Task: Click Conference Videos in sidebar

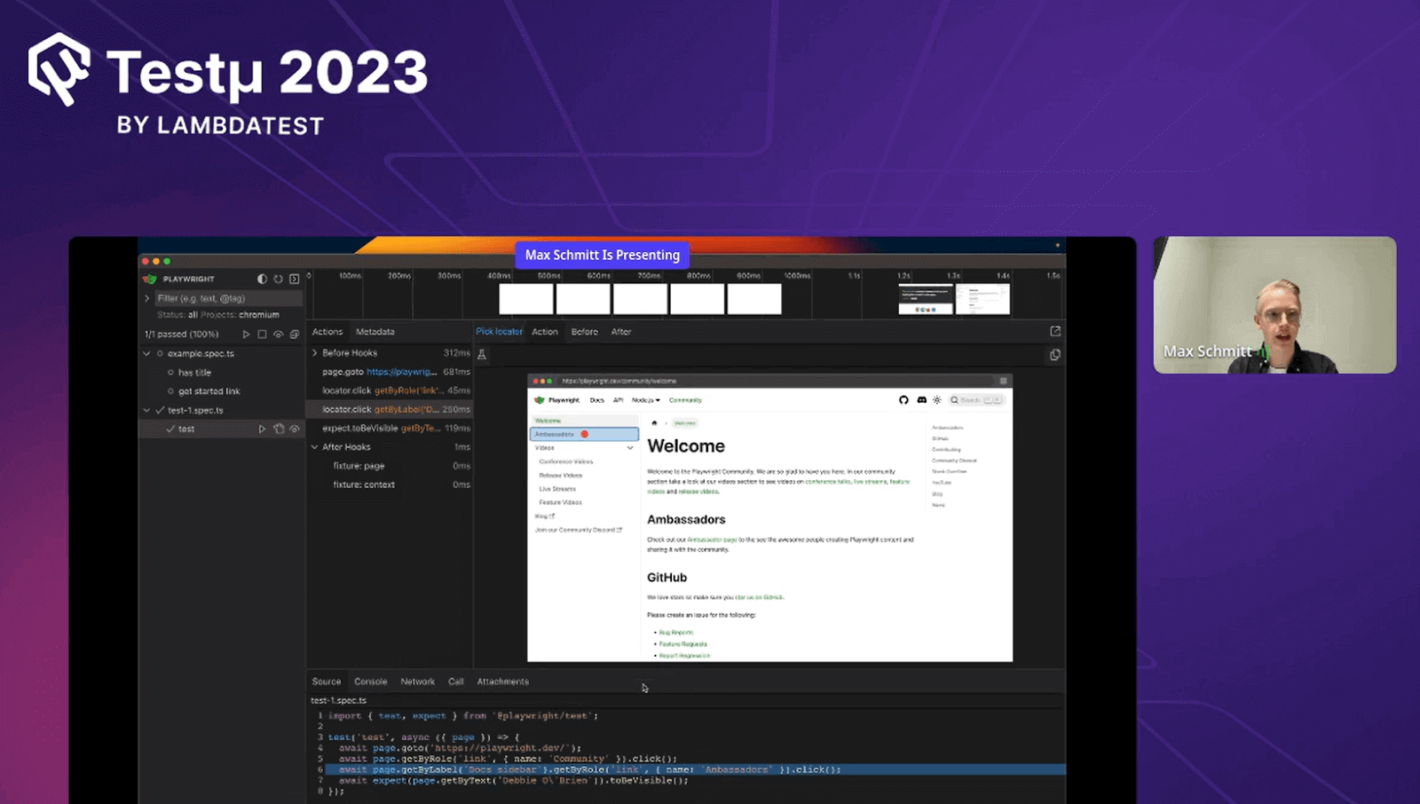Action: tap(566, 461)
